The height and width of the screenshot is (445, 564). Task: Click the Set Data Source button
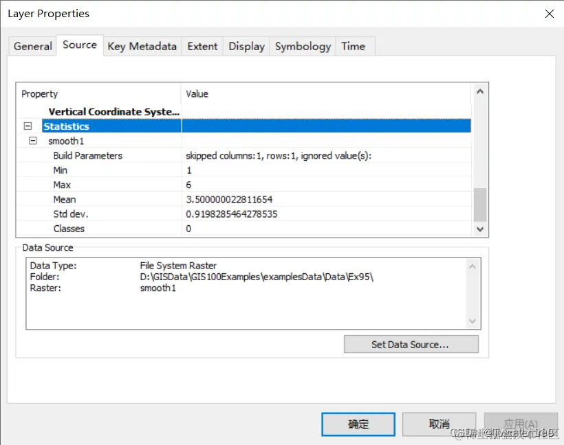[411, 344]
